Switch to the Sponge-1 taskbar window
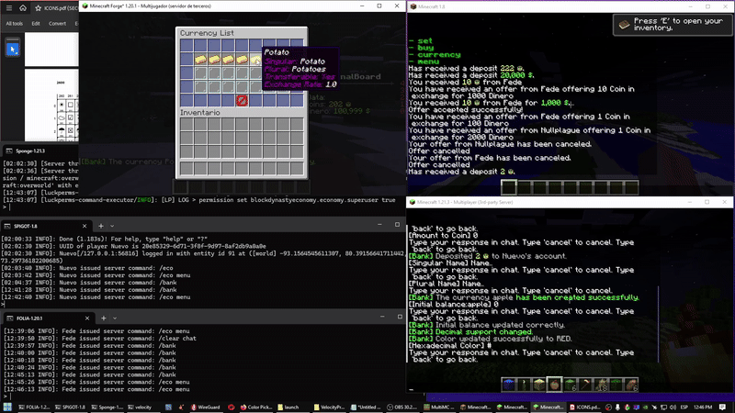Image resolution: width=735 pixels, height=413 pixels. (107, 407)
